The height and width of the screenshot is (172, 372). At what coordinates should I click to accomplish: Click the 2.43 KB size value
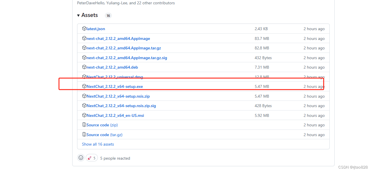click(261, 29)
